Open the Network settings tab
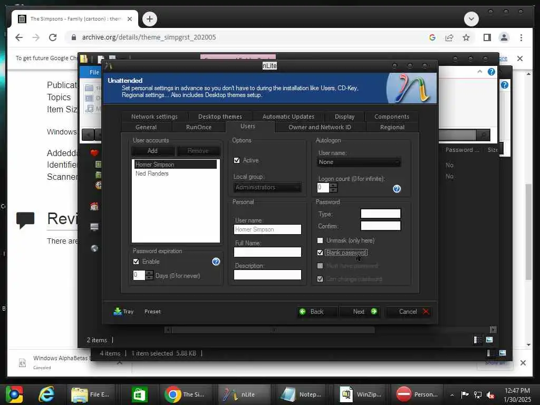The image size is (540, 405). pos(155,117)
